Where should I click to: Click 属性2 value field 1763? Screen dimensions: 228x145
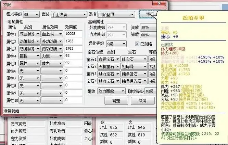coord(73,41)
